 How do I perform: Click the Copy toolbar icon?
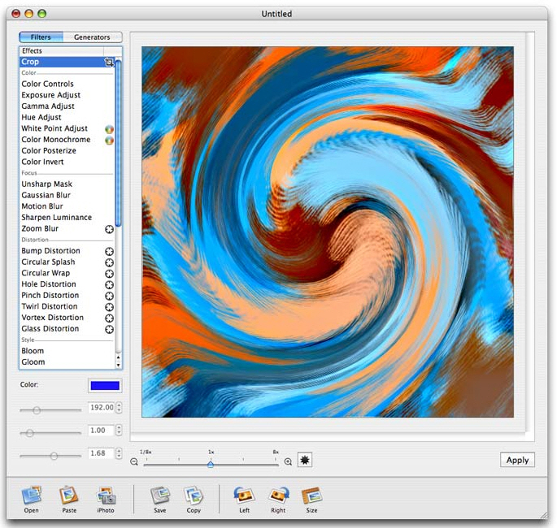(194, 496)
